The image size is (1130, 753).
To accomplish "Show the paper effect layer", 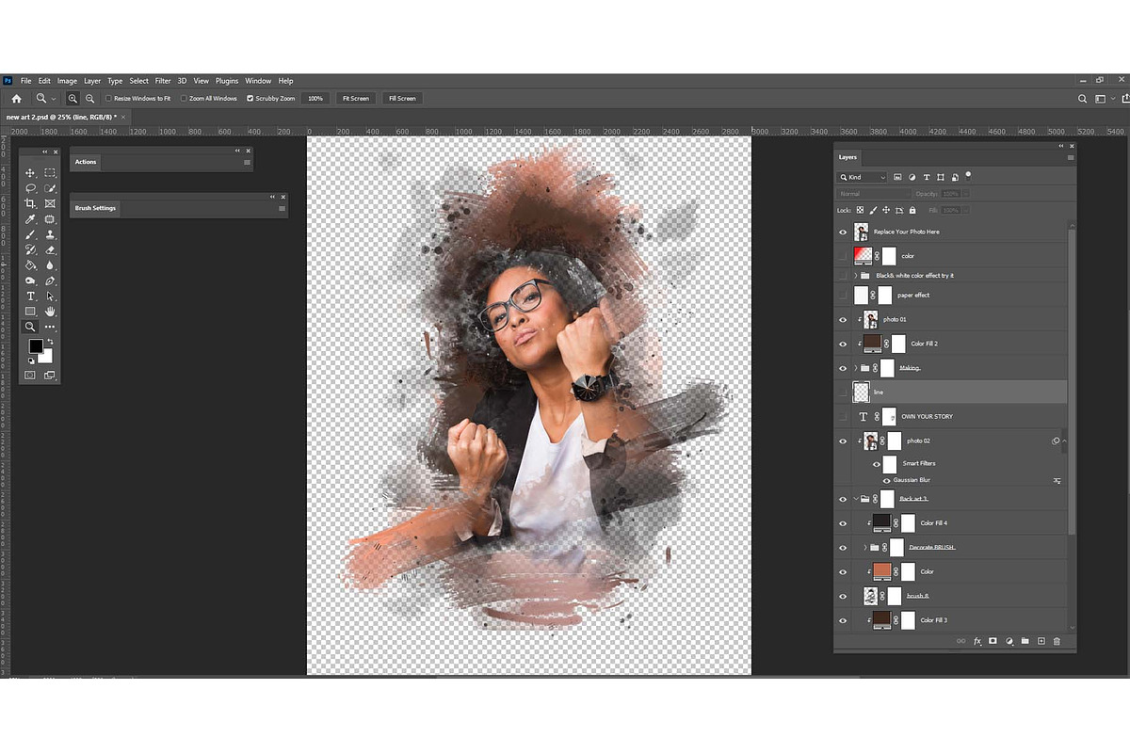I will pos(843,296).
